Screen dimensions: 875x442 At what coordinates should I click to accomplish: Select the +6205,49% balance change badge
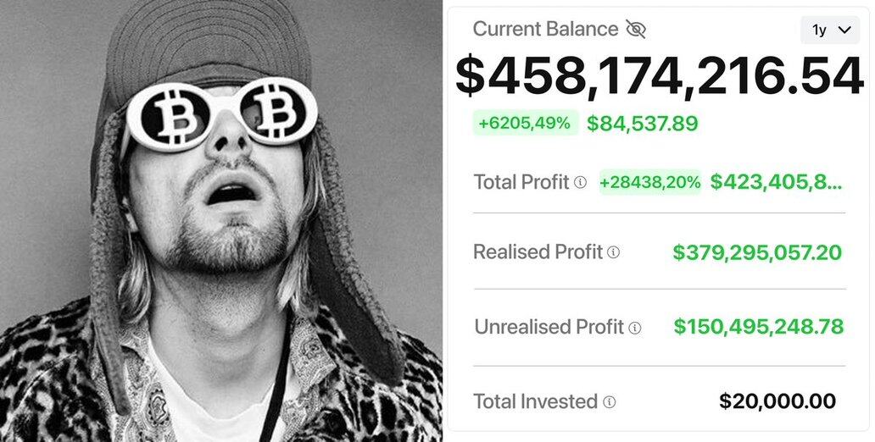(526, 123)
